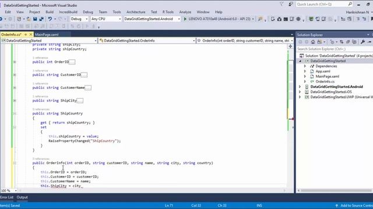Start debugging with green play arrow
Image resolution: width=373 pixels, height=209 pixels.
click(x=185, y=19)
